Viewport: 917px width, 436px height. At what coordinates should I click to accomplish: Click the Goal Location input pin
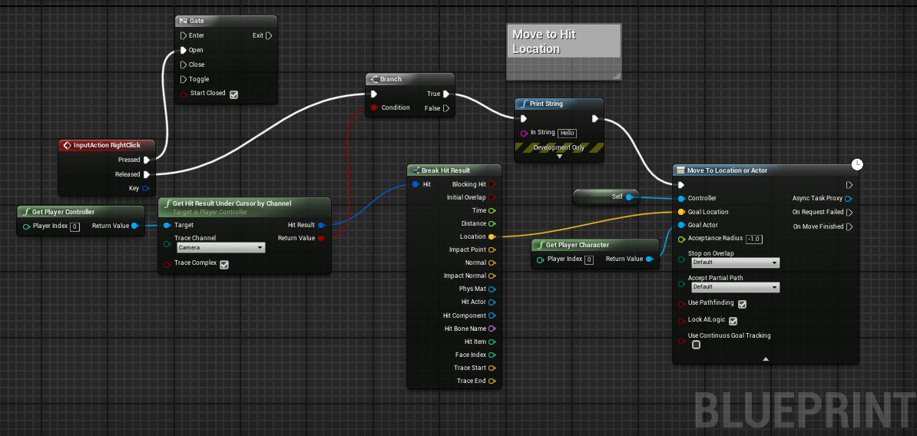[x=681, y=212]
